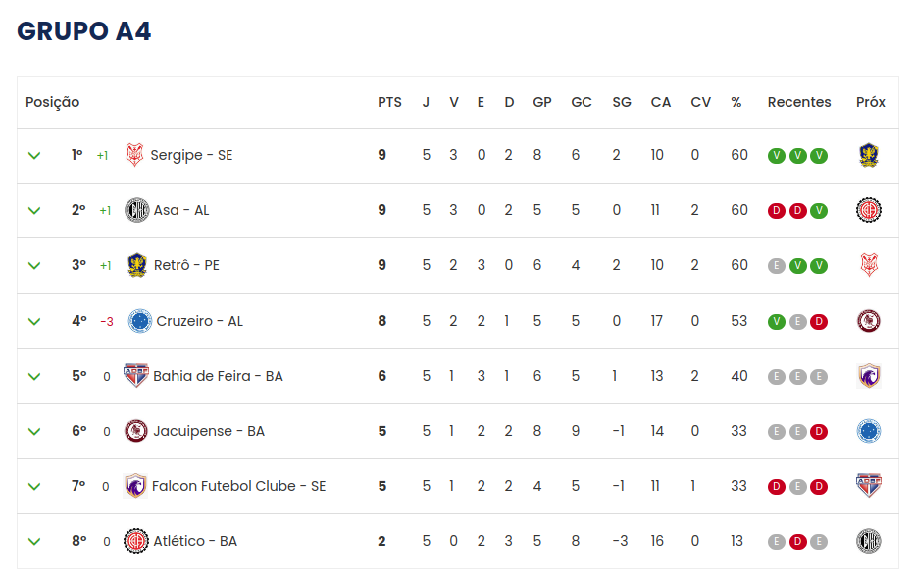
Task: Click the first red D badge for Asa
Action: click(776, 211)
